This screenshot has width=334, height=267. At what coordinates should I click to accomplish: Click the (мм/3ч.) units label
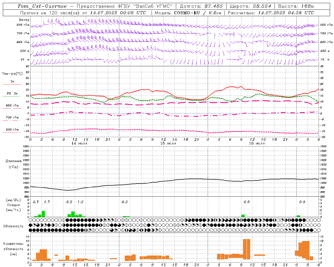pyautogui.click(x=13, y=200)
